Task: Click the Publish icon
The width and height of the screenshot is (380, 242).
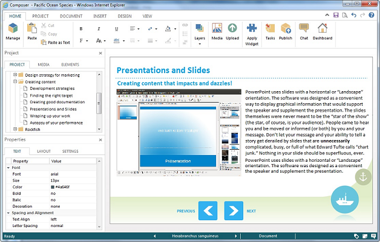Action: [x=286, y=28]
